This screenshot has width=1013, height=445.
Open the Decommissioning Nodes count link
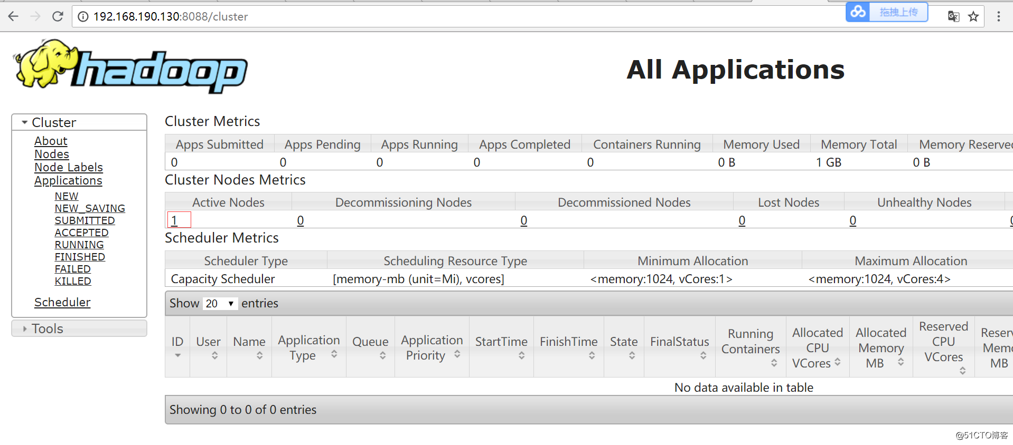(301, 220)
